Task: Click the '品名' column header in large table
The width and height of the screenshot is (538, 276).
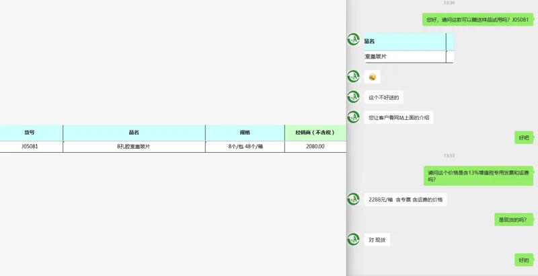Action: point(134,133)
